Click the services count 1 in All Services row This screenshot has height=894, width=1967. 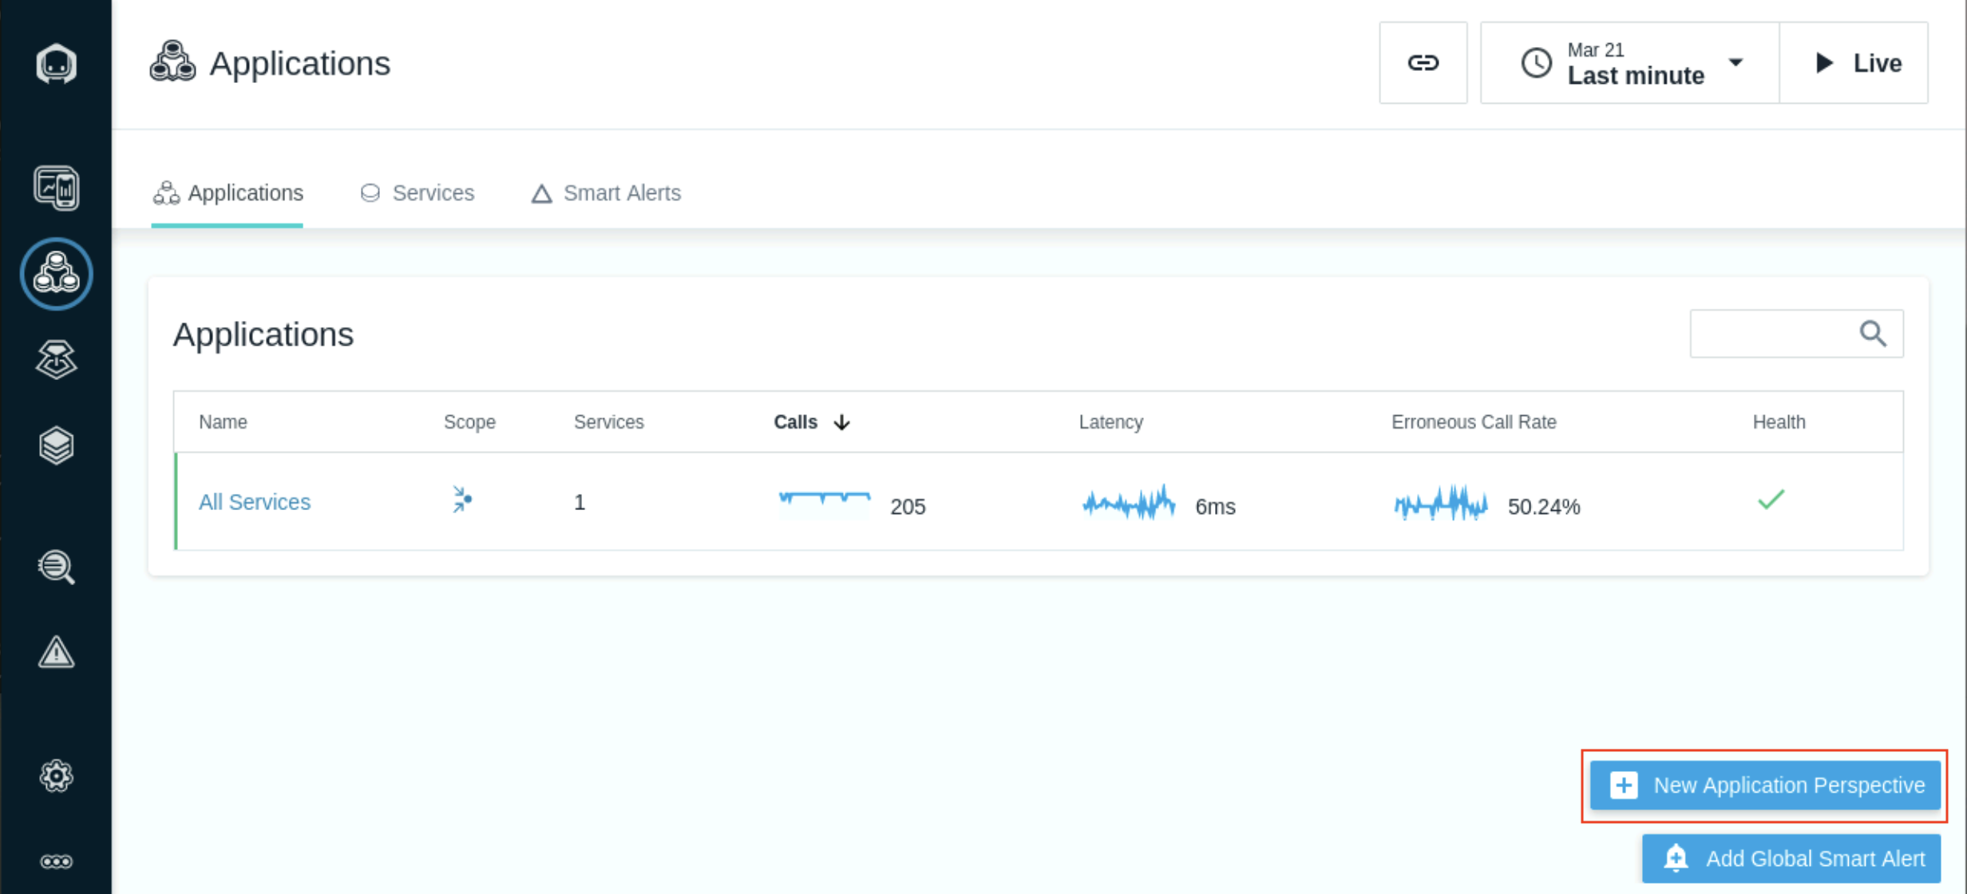click(580, 502)
